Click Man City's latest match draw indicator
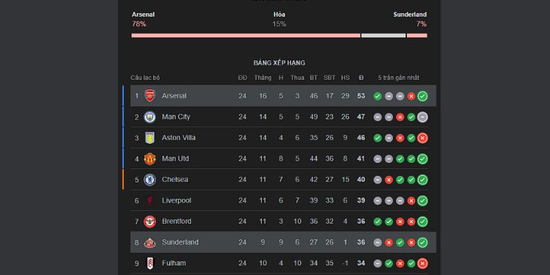Screen dimensions: 550x275 click(422, 117)
